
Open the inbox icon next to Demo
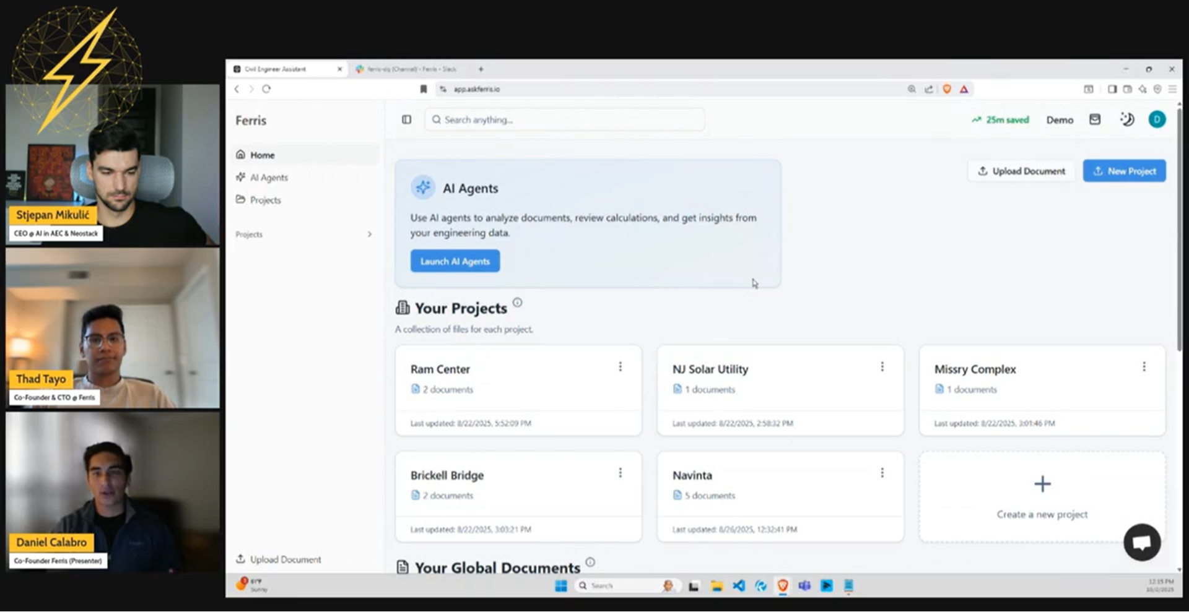[x=1095, y=119]
